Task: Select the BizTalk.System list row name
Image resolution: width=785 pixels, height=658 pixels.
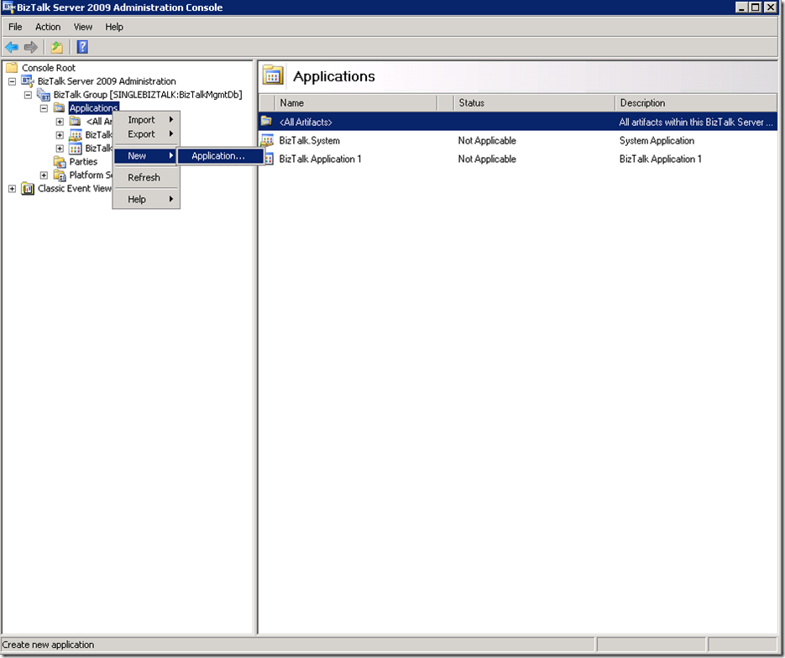Action: point(310,141)
